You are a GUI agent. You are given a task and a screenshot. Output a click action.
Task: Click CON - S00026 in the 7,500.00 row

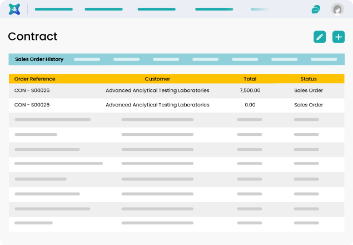[32, 90]
